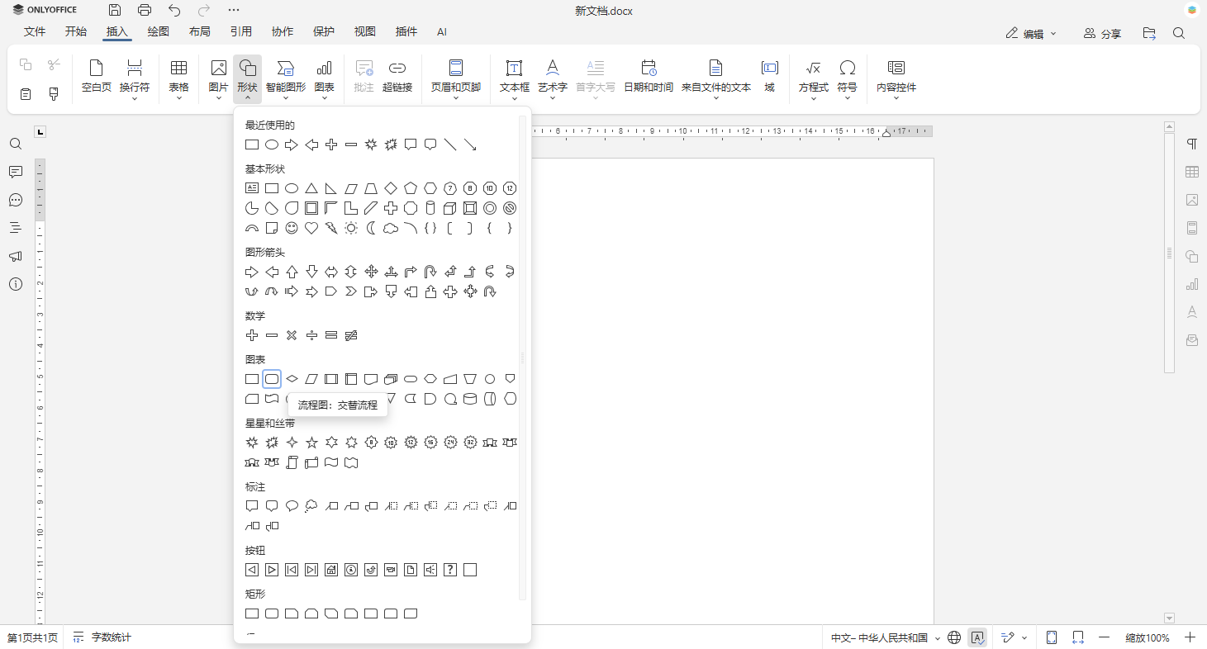The image size is (1207, 649).
Task: Print the document from the title bar
Action: pyautogui.click(x=145, y=10)
